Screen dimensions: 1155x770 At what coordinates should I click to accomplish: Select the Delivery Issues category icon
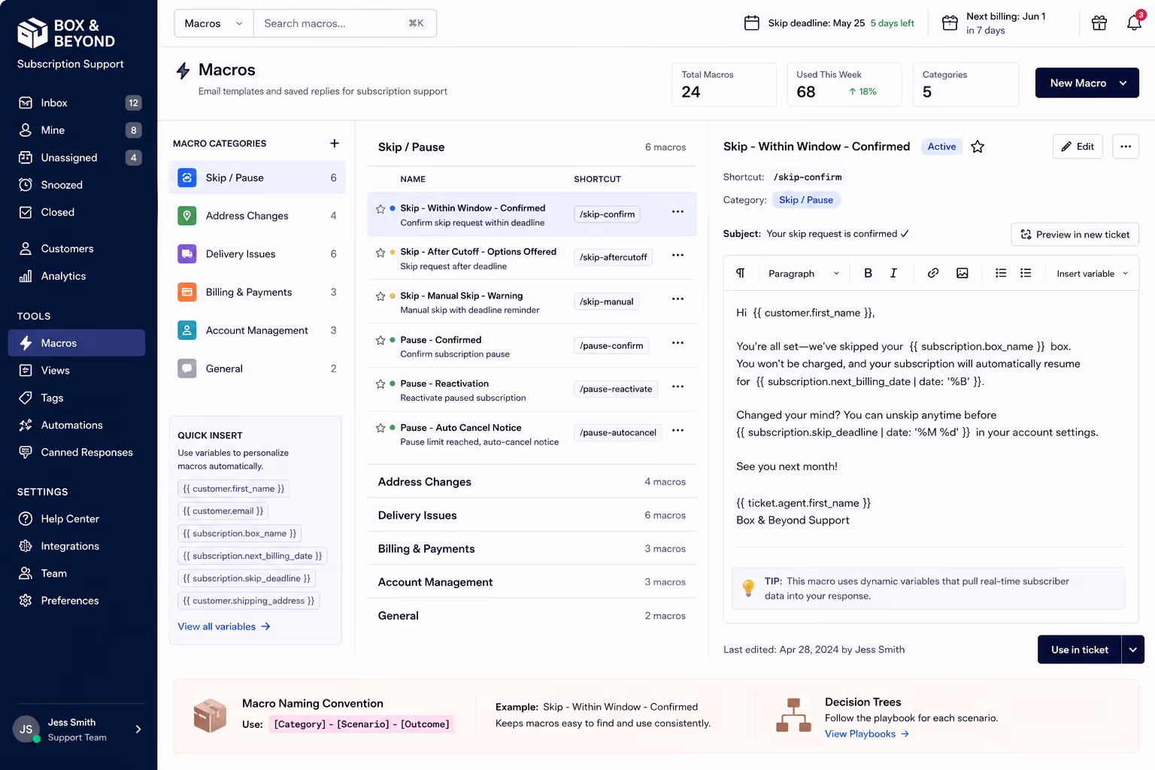(x=187, y=254)
